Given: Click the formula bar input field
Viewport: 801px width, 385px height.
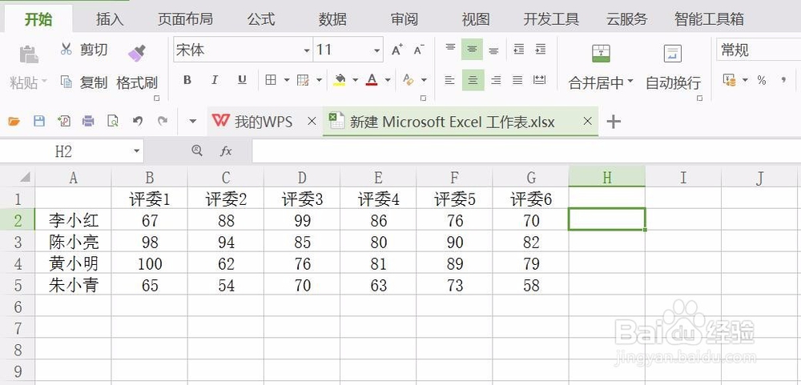Looking at the screenshot, I should [x=526, y=151].
